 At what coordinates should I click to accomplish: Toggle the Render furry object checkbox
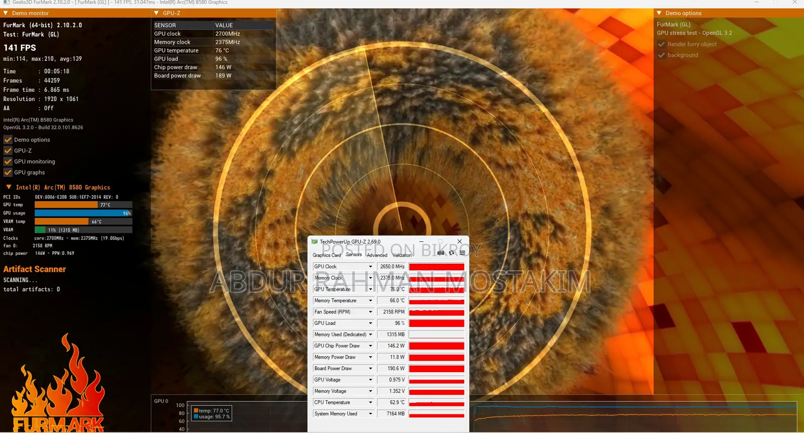pyautogui.click(x=661, y=44)
